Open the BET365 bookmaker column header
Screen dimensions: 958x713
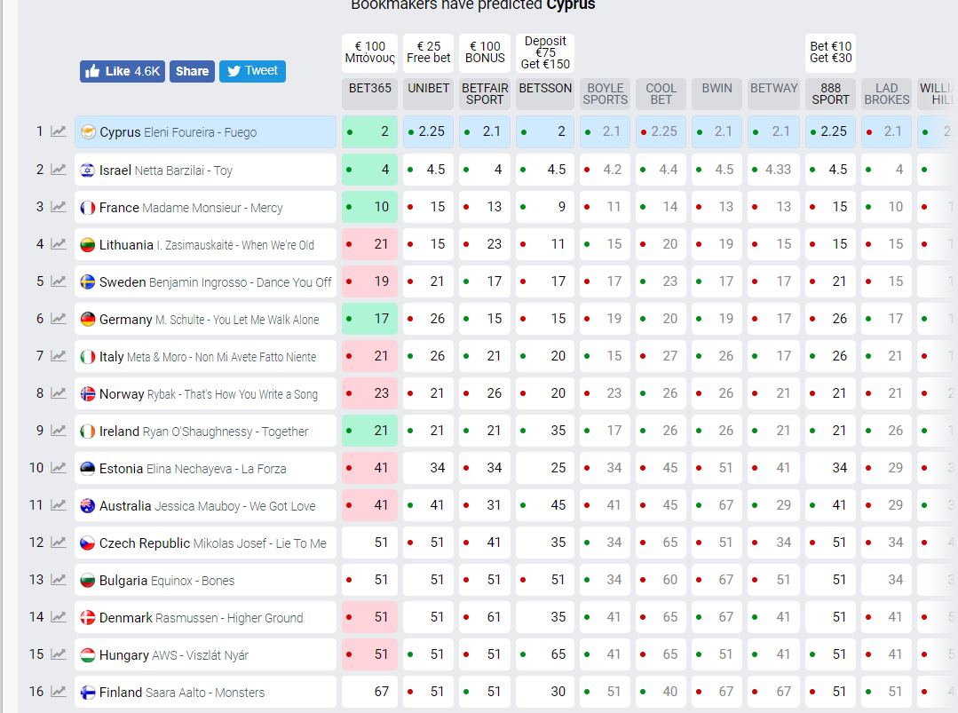pyautogui.click(x=369, y=94)
